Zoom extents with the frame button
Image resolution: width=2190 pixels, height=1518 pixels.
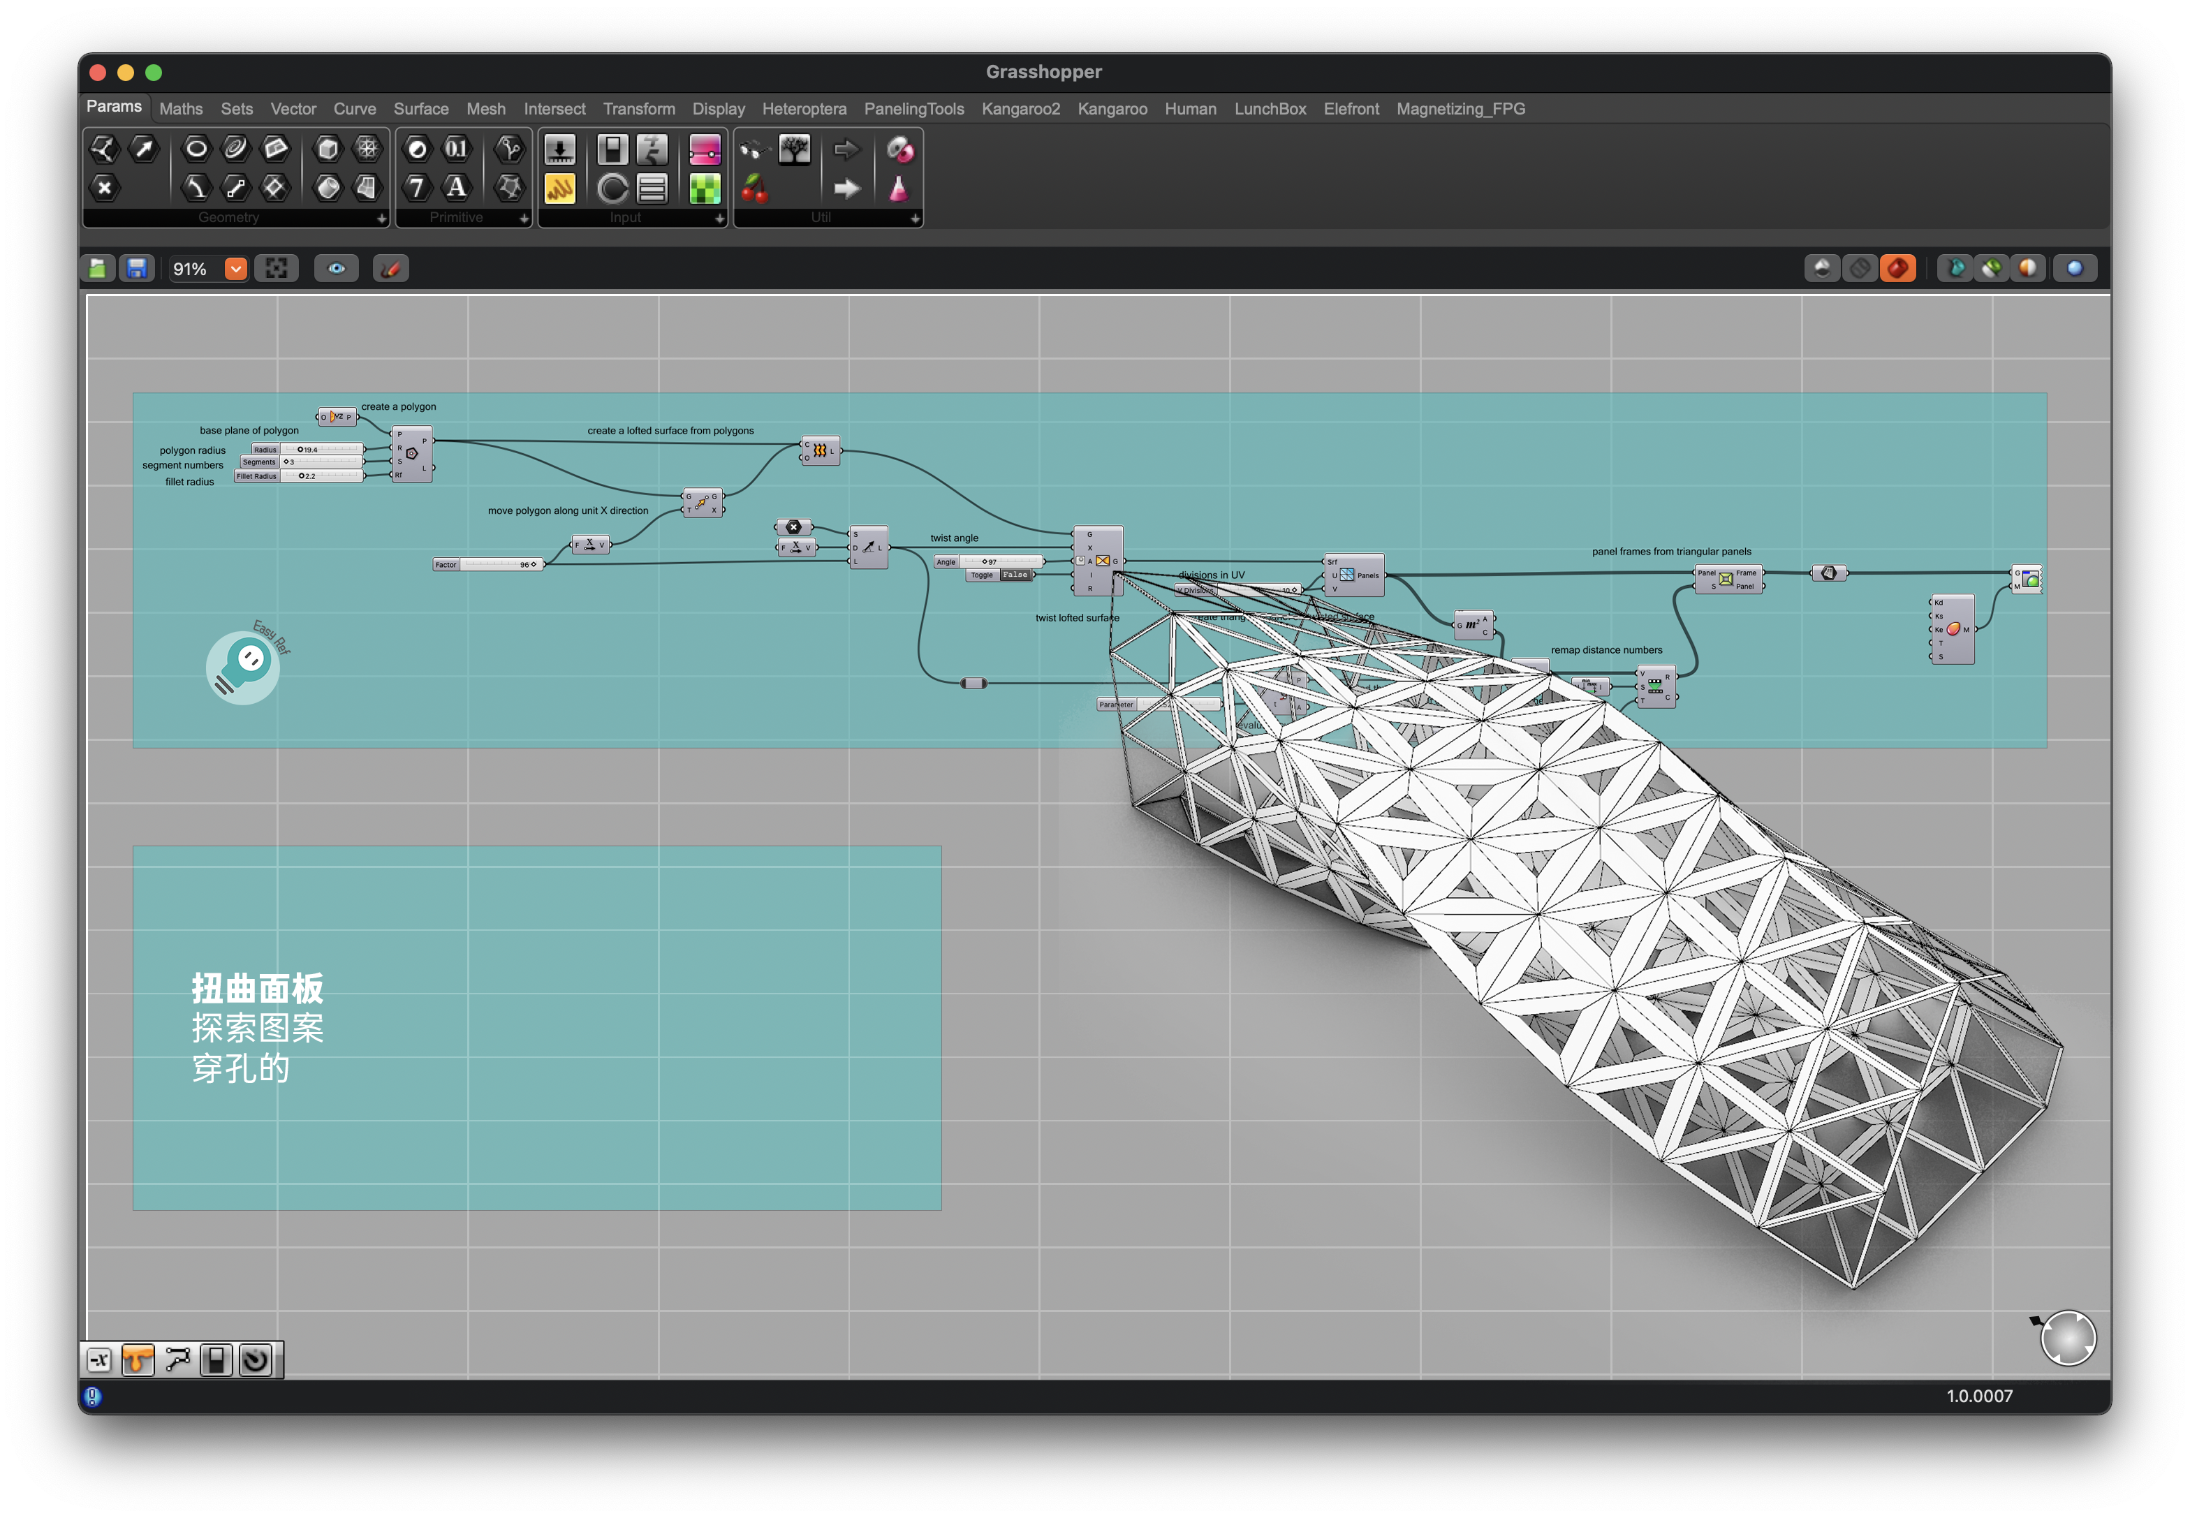(x=277, y=269)
